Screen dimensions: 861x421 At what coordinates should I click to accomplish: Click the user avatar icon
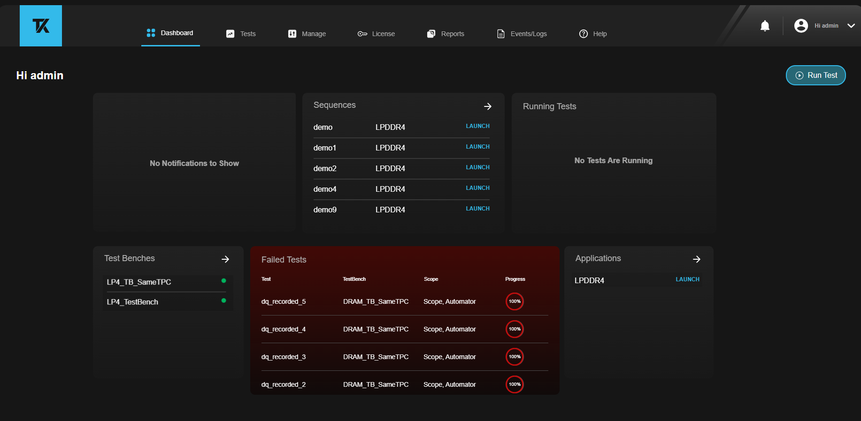pos(801,26)
